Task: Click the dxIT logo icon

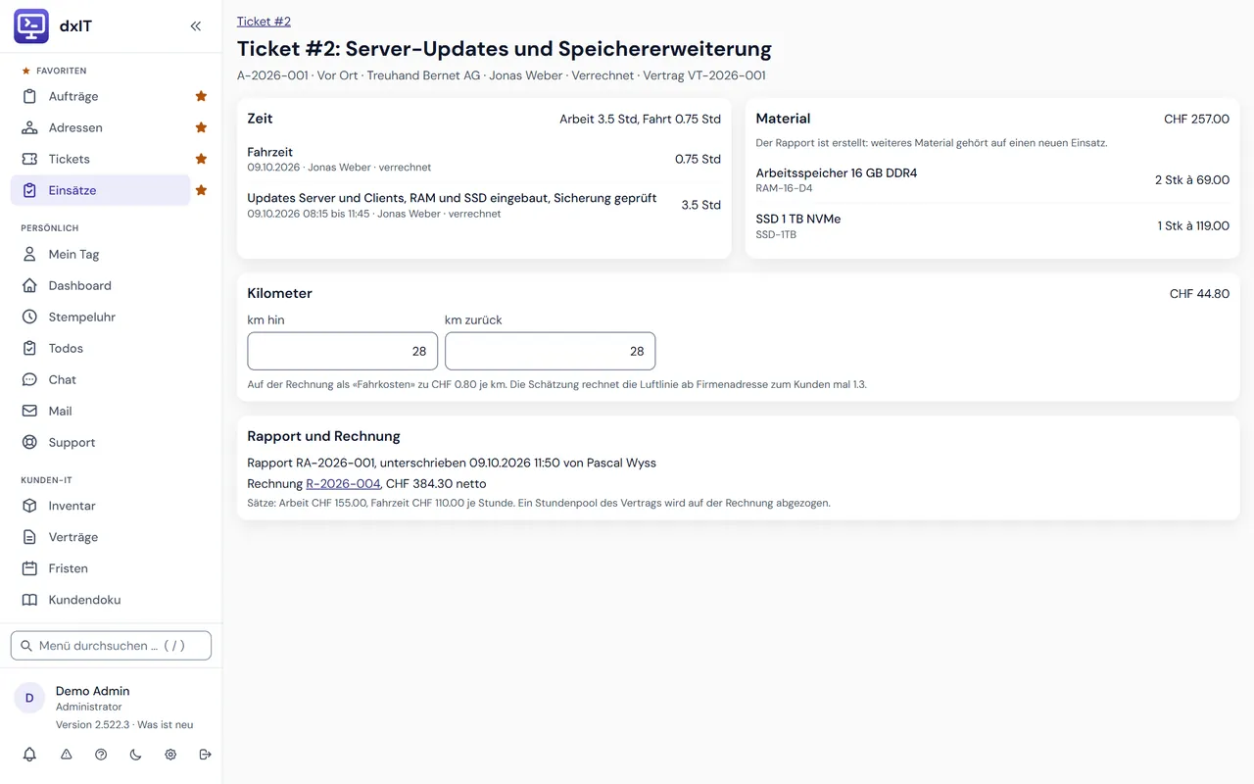Action: [31, 26]
